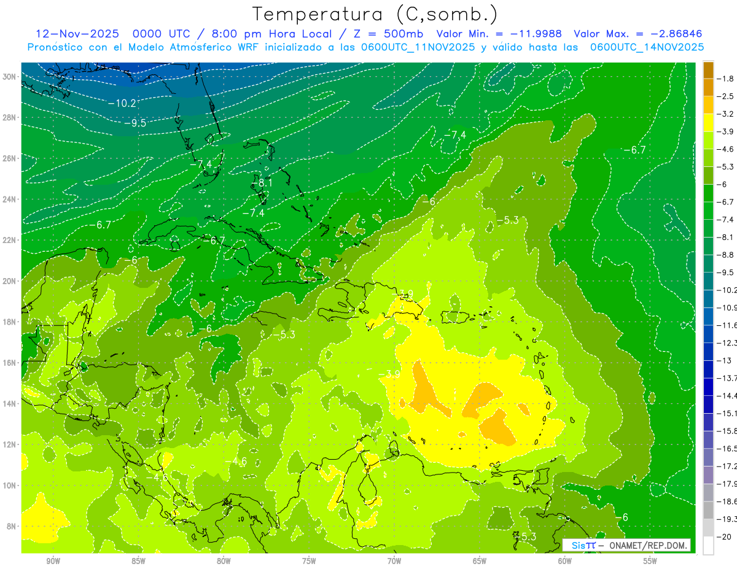Pick the dark orange top colorbar swatch

tap(708, 70)
